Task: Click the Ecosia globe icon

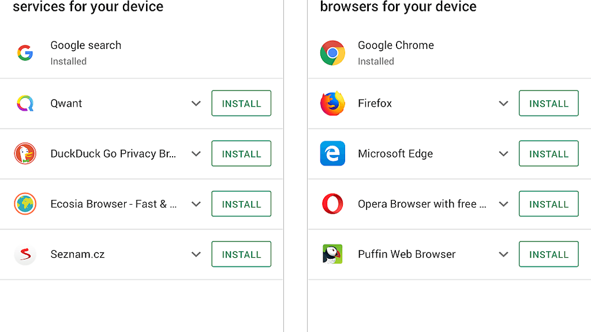Action: [25, 204]
